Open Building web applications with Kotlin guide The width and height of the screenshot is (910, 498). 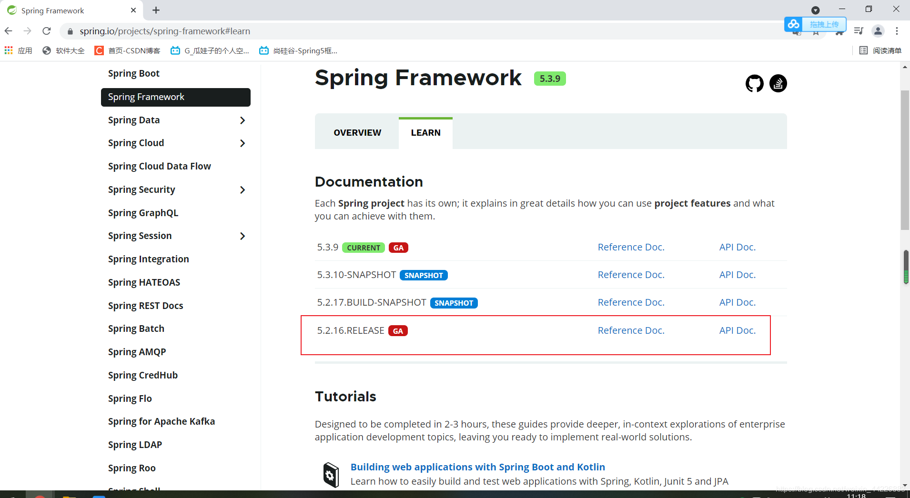tap(478, 467)
